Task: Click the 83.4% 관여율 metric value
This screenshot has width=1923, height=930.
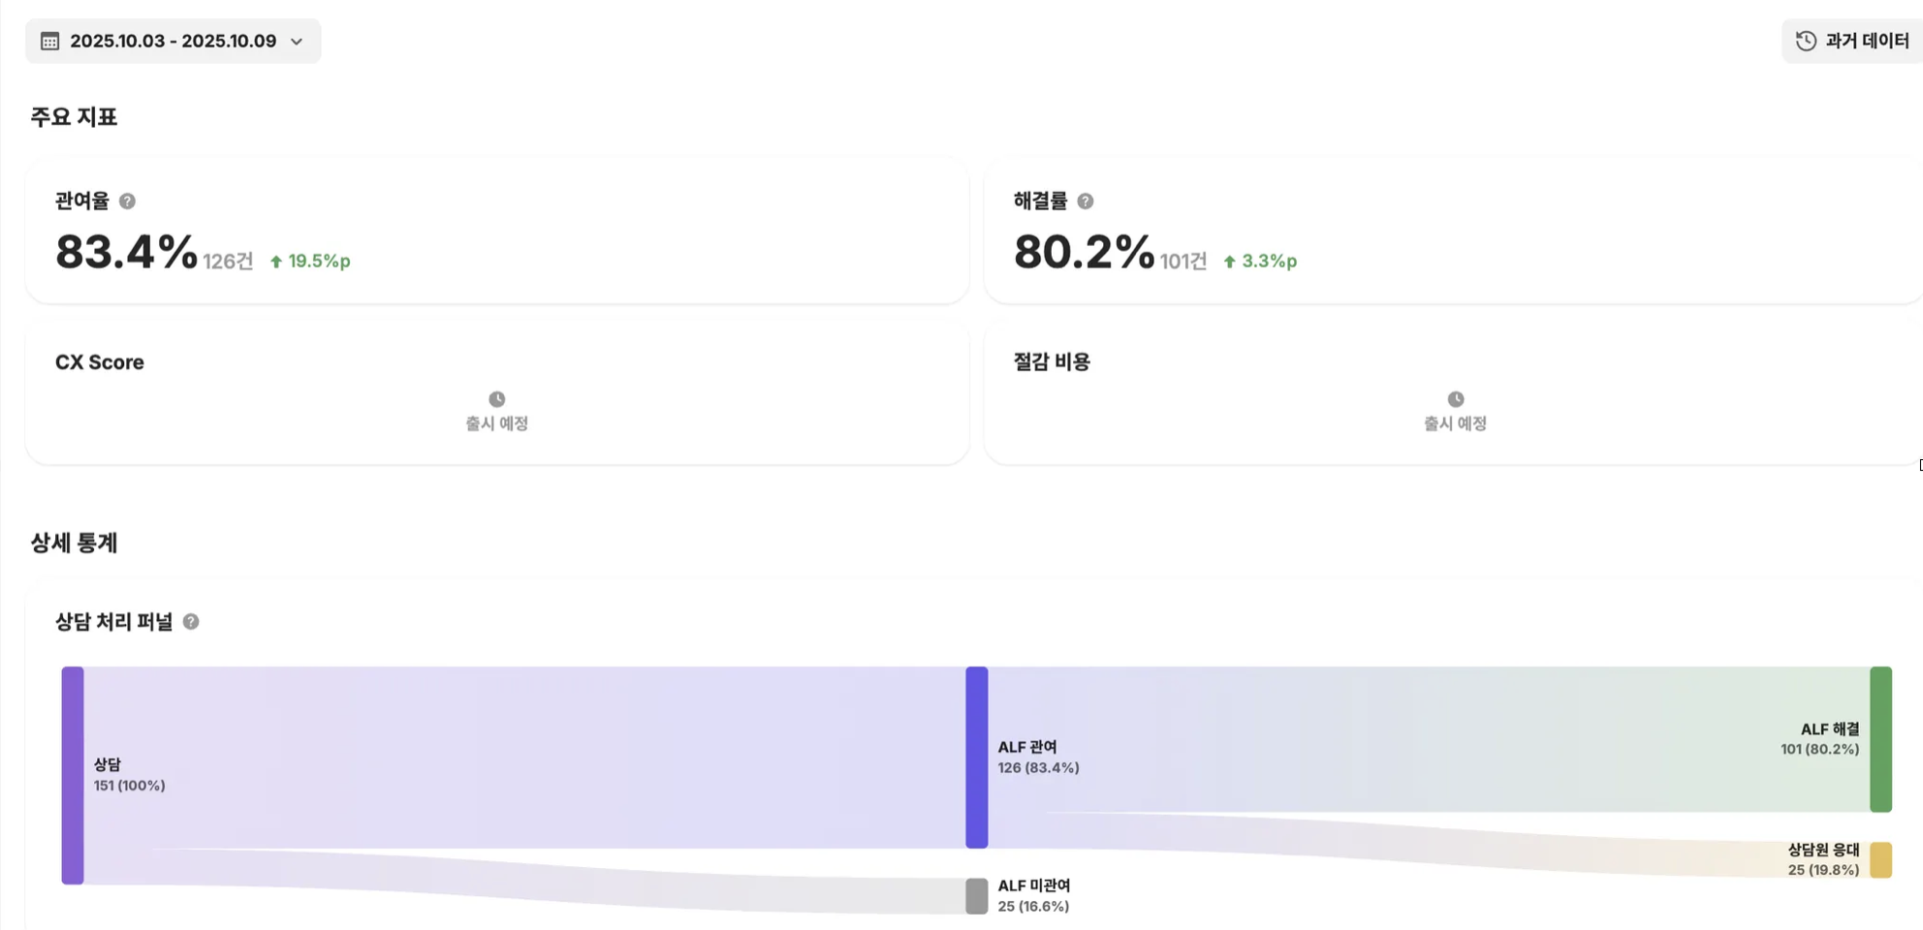Action: pos(126,252)
